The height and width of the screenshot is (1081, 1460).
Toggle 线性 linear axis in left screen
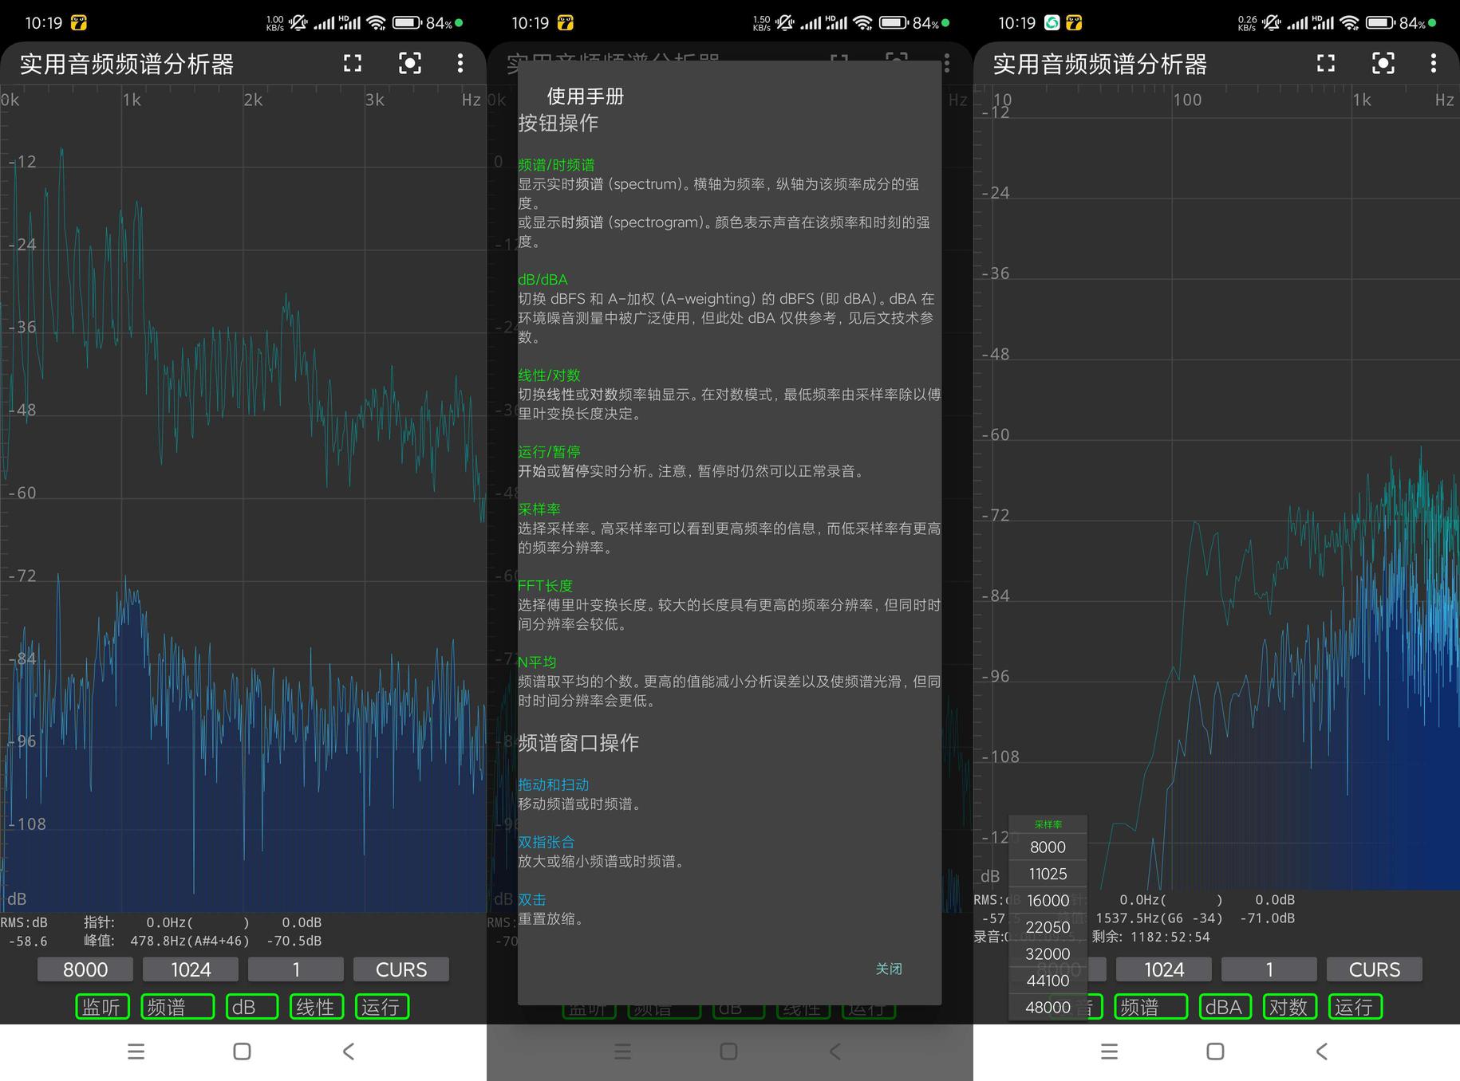tap(317, 1007)
